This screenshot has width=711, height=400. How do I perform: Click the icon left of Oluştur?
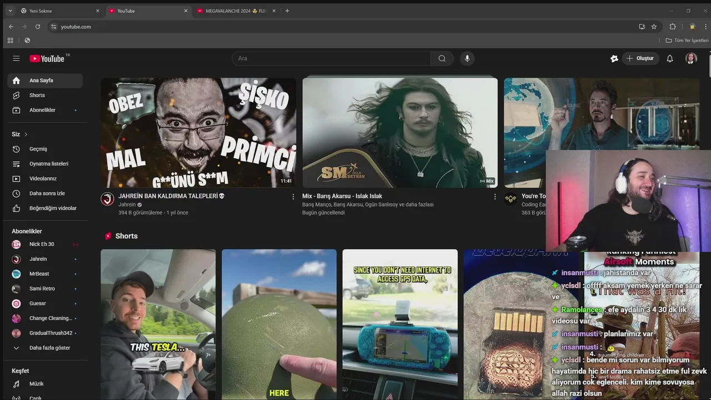pyautogui.click(x=614, y=58)
